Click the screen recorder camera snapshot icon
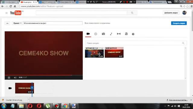193x109 pixels. pyautogui.click(x=131, y=2)
